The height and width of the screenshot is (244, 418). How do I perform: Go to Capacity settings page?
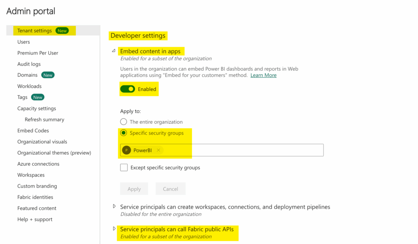(37, 109)
